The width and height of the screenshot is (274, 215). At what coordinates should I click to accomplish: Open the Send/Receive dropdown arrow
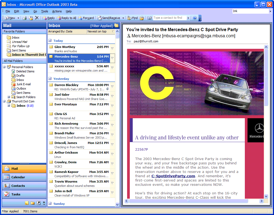(x=123, y=18)
